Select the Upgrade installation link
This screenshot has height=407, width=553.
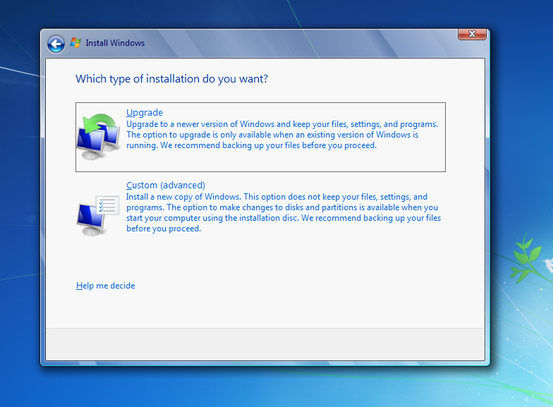145,113
